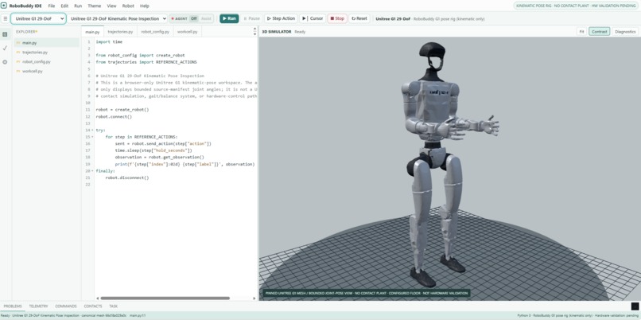Image resolution: width=641 pixels, height=320 pixels.
Task: Click the green Run button
Action: [229, 18]
